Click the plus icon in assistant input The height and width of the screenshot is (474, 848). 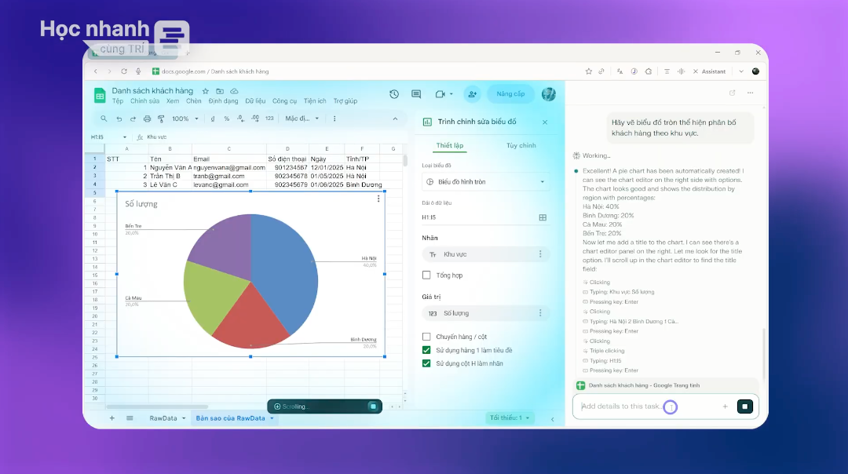(726, 407)
